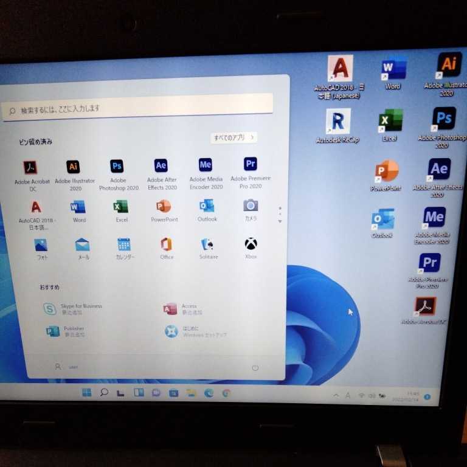Open Outlook from Start menu pins
467x467 pixels.
(x=207, y=210)
